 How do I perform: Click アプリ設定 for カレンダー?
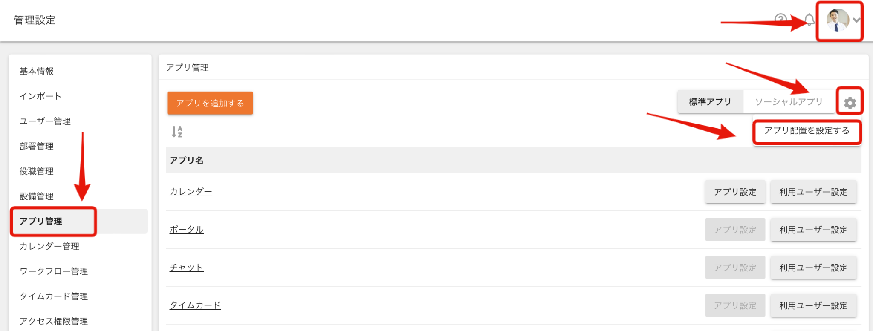click(x=735, y=192)
